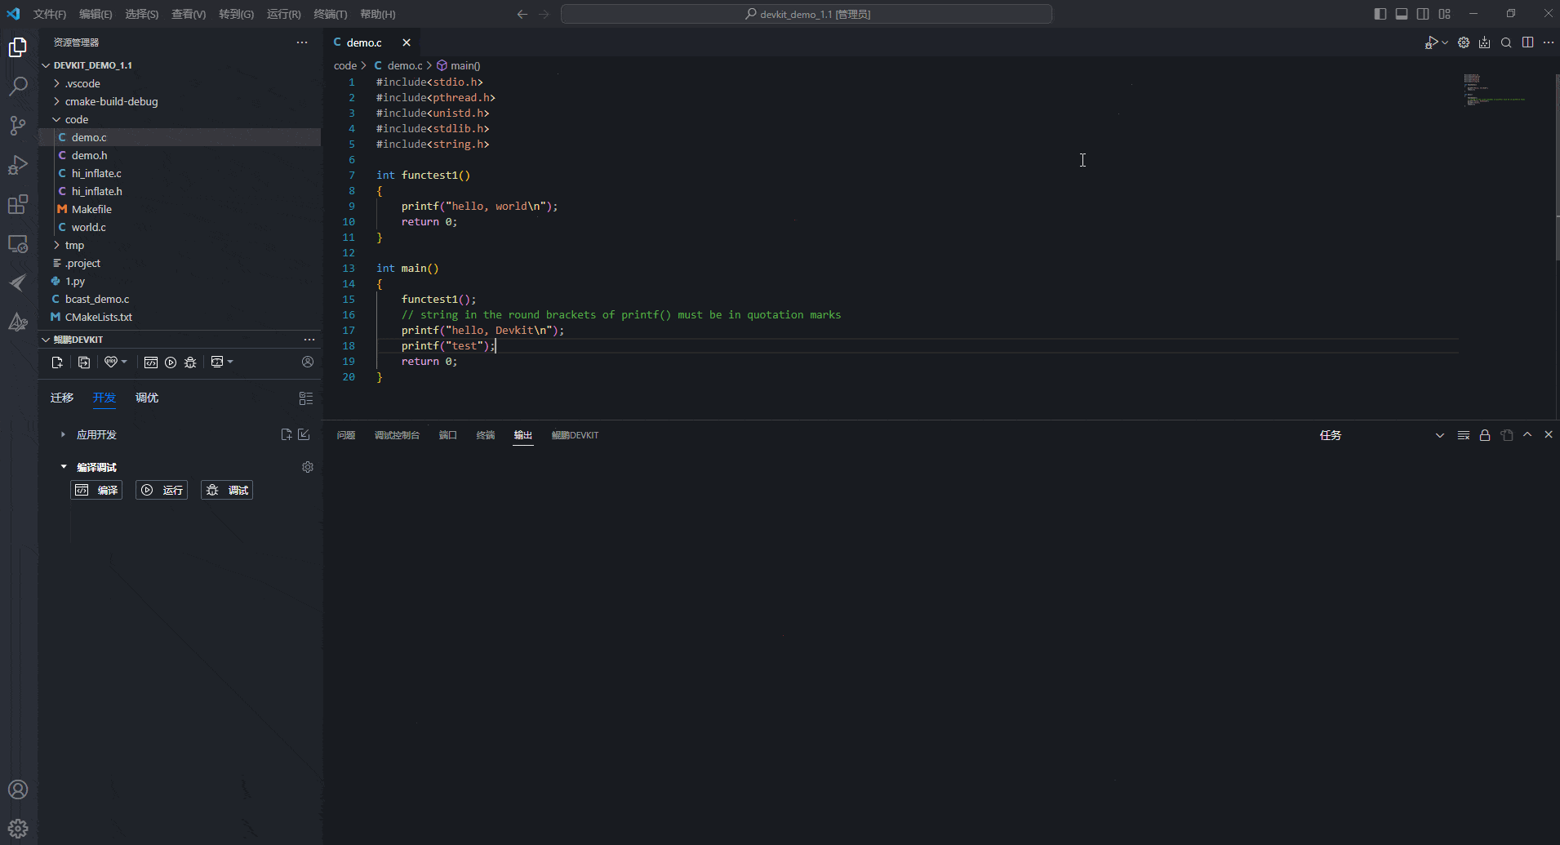The height and width of the screenshot is (845, 1560).
Task: Click the DevKit import project icon
Action: coord(84,362)
